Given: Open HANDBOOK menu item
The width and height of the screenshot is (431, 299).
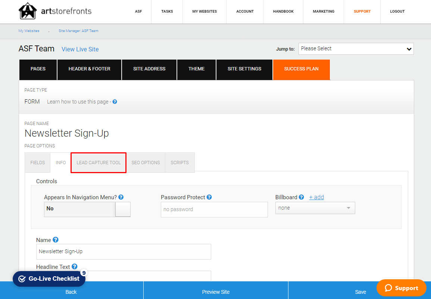Looking at the screenshot, I should [x=283, y=12].
